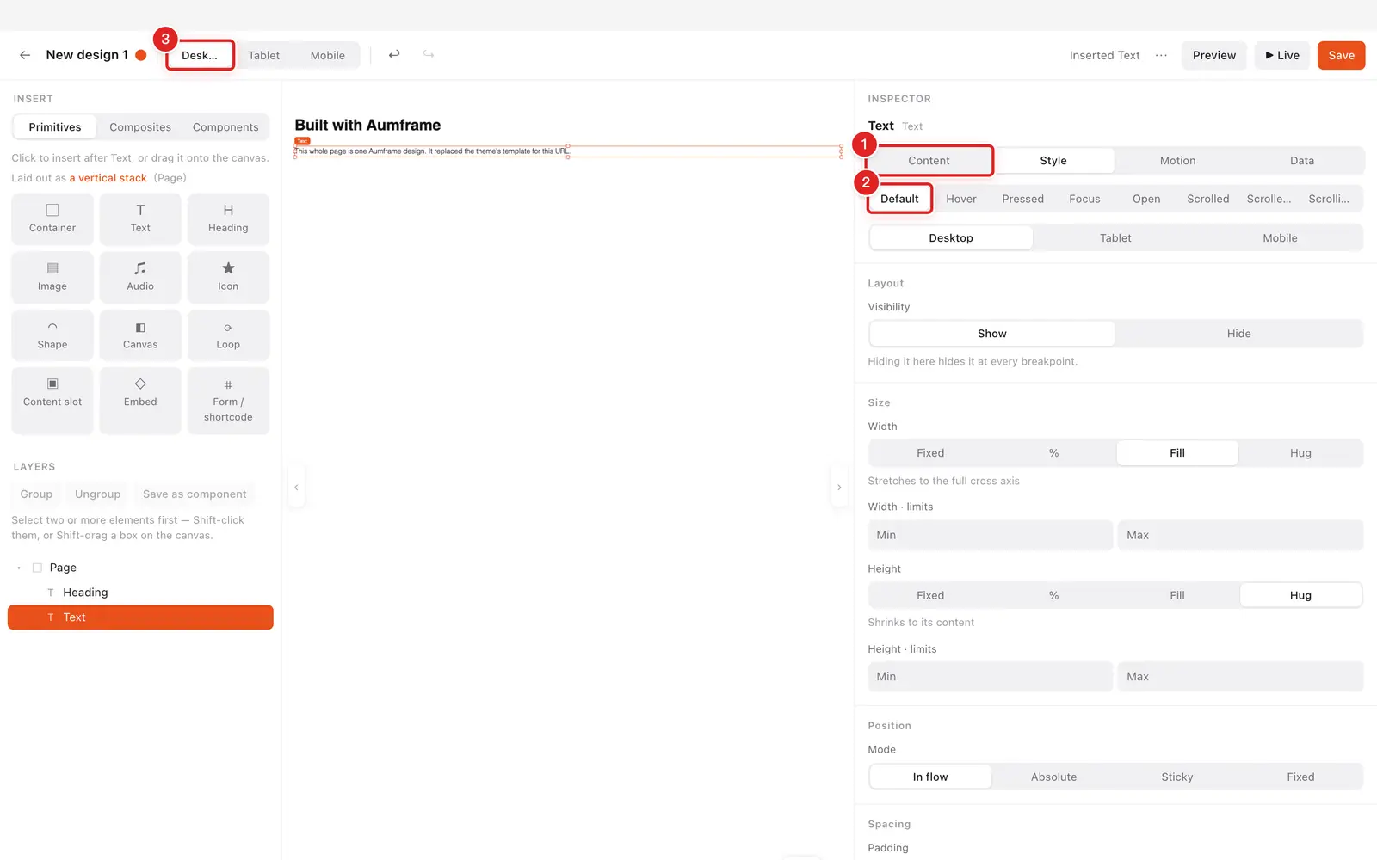This screenshot has width=1377, height=860.
Task: Focus the Height limits Max field
Action: tap(1240, 677)
